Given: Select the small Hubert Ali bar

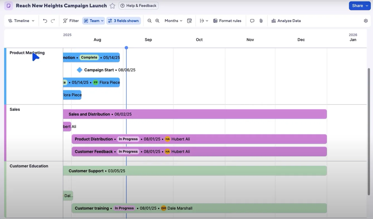Looking at the screenshot, I should (x=67, y=127).
